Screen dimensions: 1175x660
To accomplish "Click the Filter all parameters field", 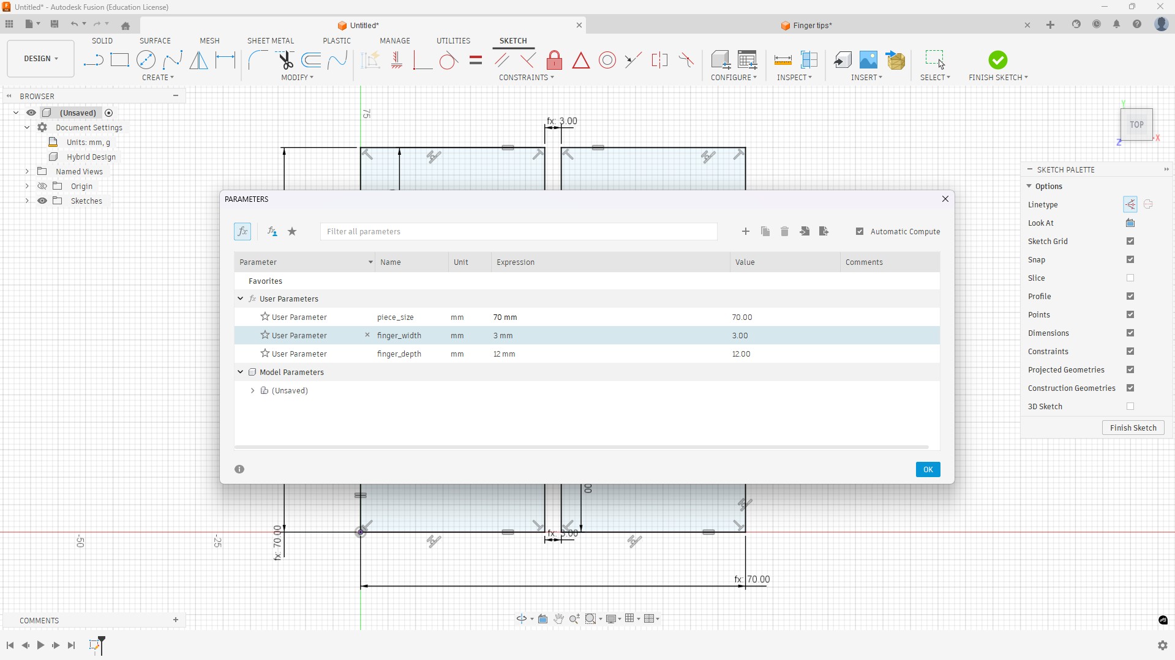I will pos(518,231).
